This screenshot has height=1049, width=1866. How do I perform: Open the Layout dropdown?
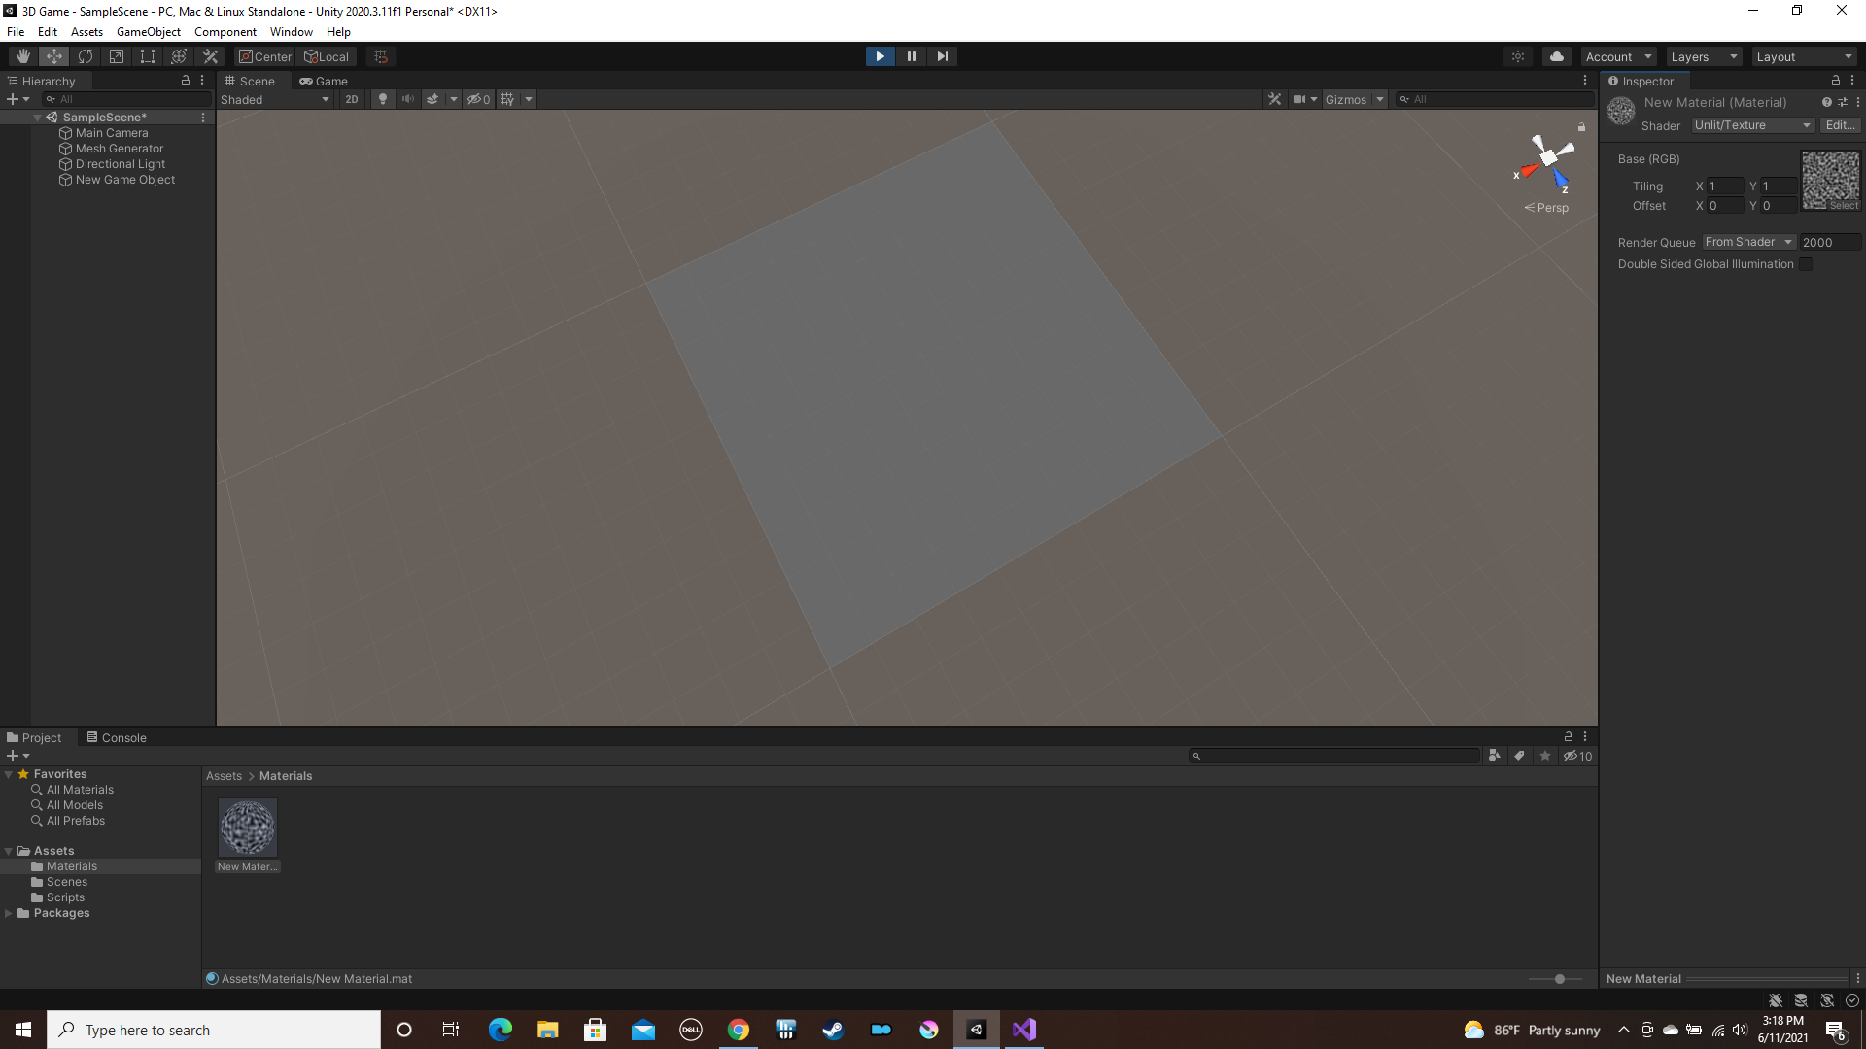pyautogui.click(x=1805, y=56)
